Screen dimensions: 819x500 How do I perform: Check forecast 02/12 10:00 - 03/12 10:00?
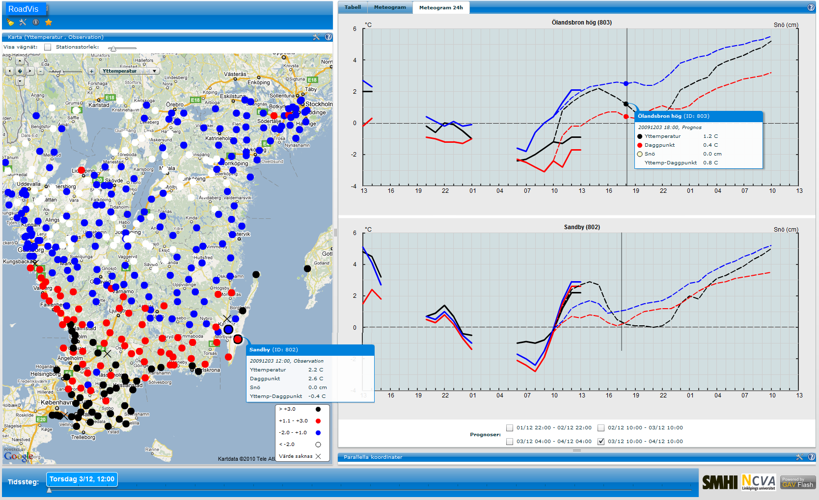[x=601, y=428]
